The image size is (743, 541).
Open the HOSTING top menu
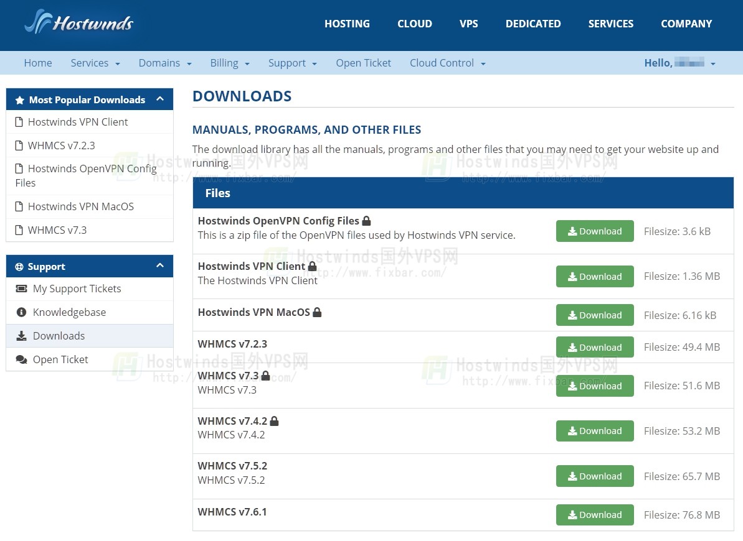click(x=347, y=24)
